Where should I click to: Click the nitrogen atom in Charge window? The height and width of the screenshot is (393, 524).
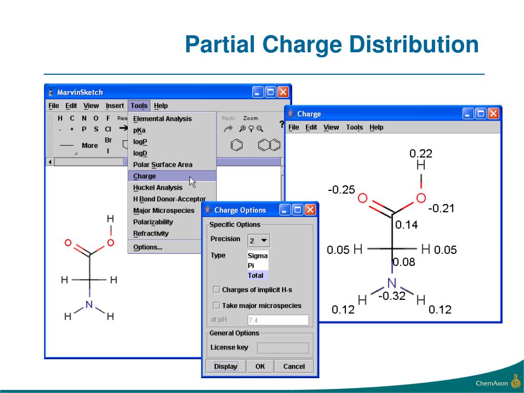pos(391,283)
